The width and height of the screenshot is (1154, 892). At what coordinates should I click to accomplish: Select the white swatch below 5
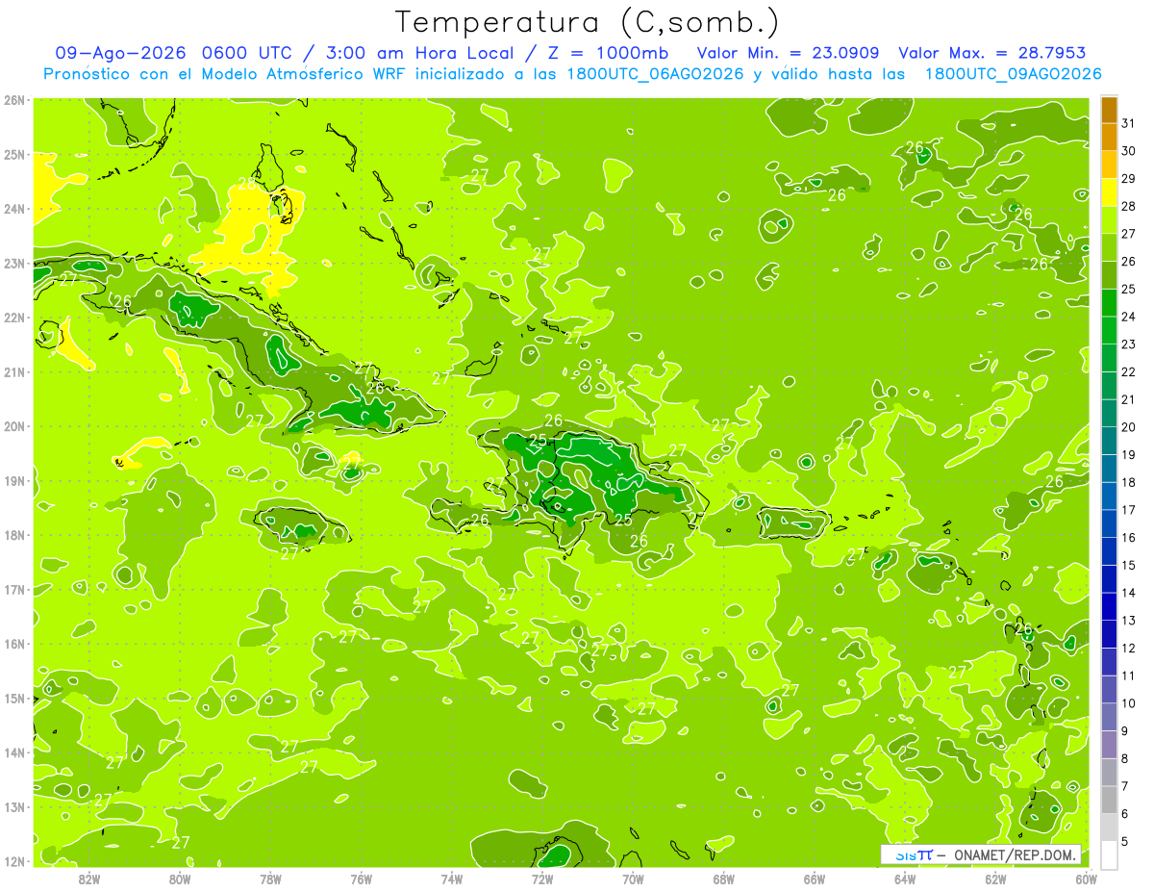pos(1109,854)
